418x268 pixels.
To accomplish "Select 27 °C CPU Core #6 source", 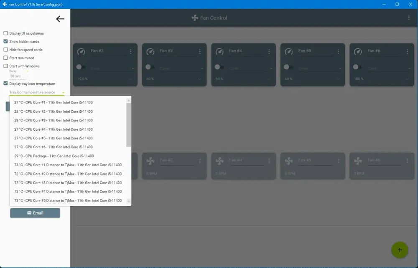I will (68, 147).
